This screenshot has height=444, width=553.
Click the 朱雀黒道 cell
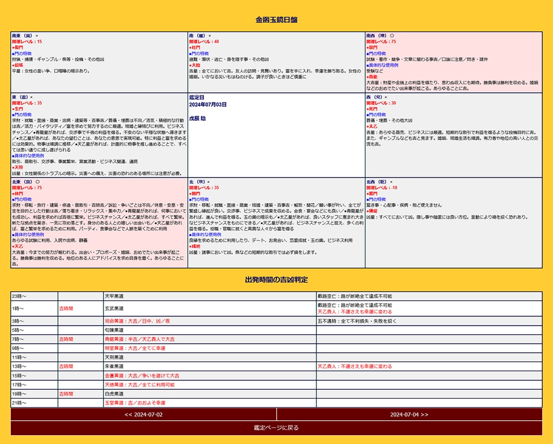(x=210, y=367)
